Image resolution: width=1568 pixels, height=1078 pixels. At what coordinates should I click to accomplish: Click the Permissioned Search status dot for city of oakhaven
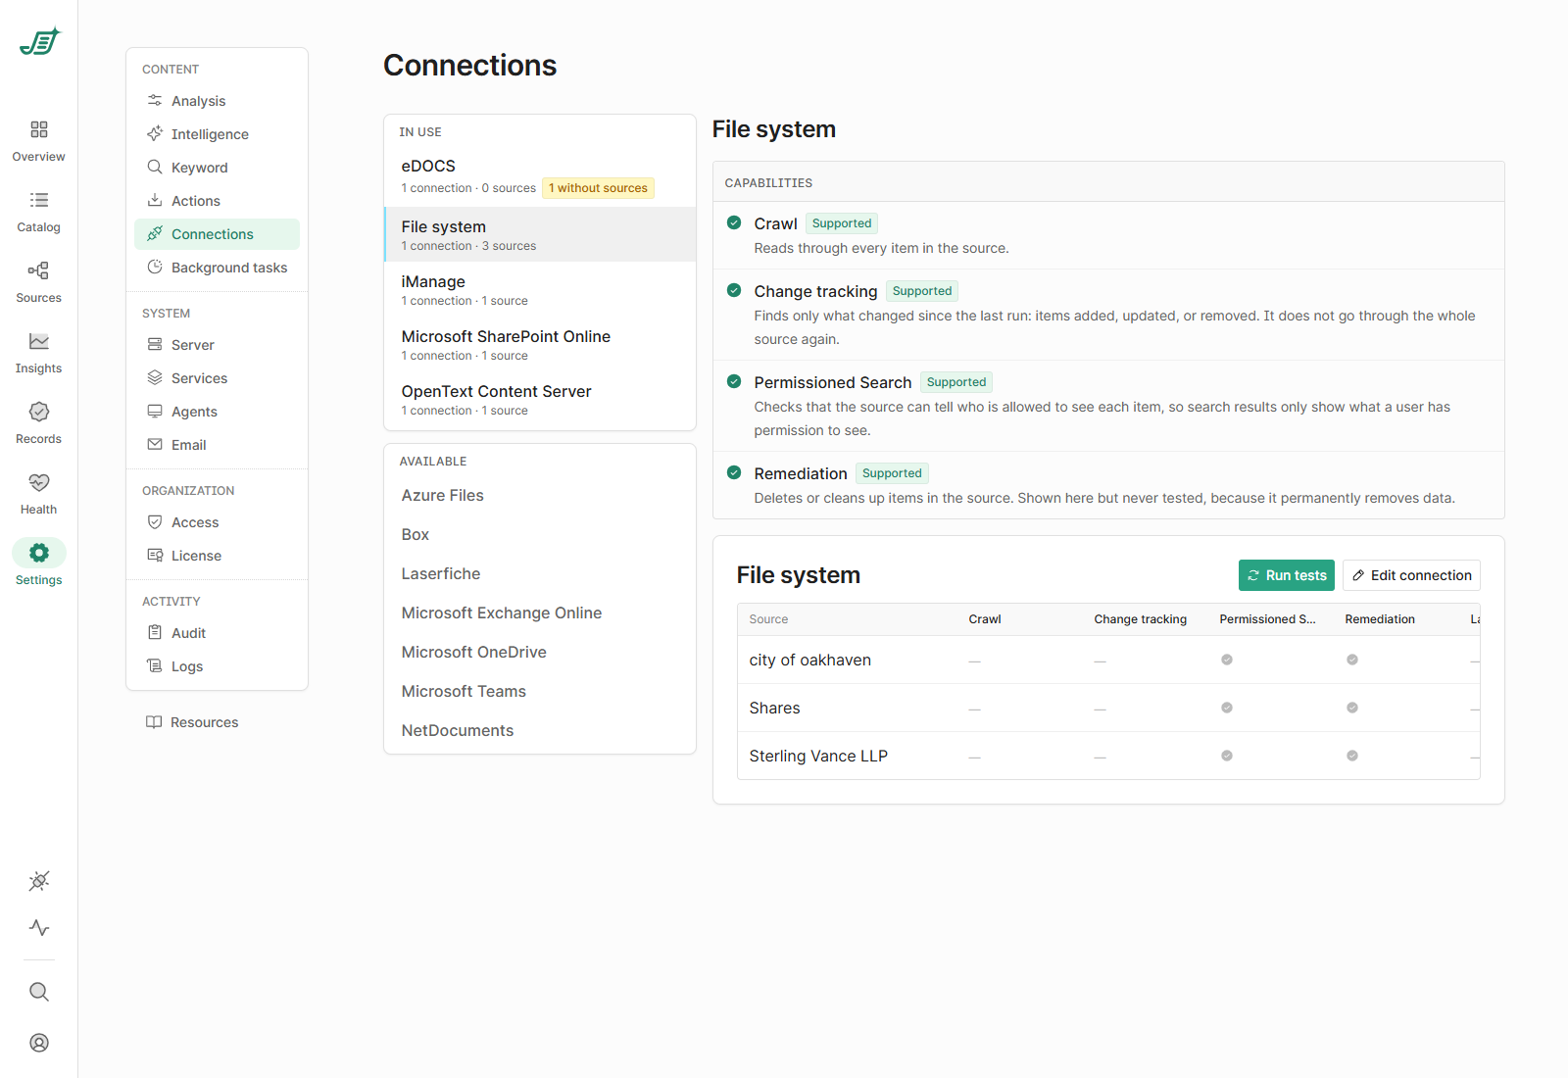(1227, 660)
